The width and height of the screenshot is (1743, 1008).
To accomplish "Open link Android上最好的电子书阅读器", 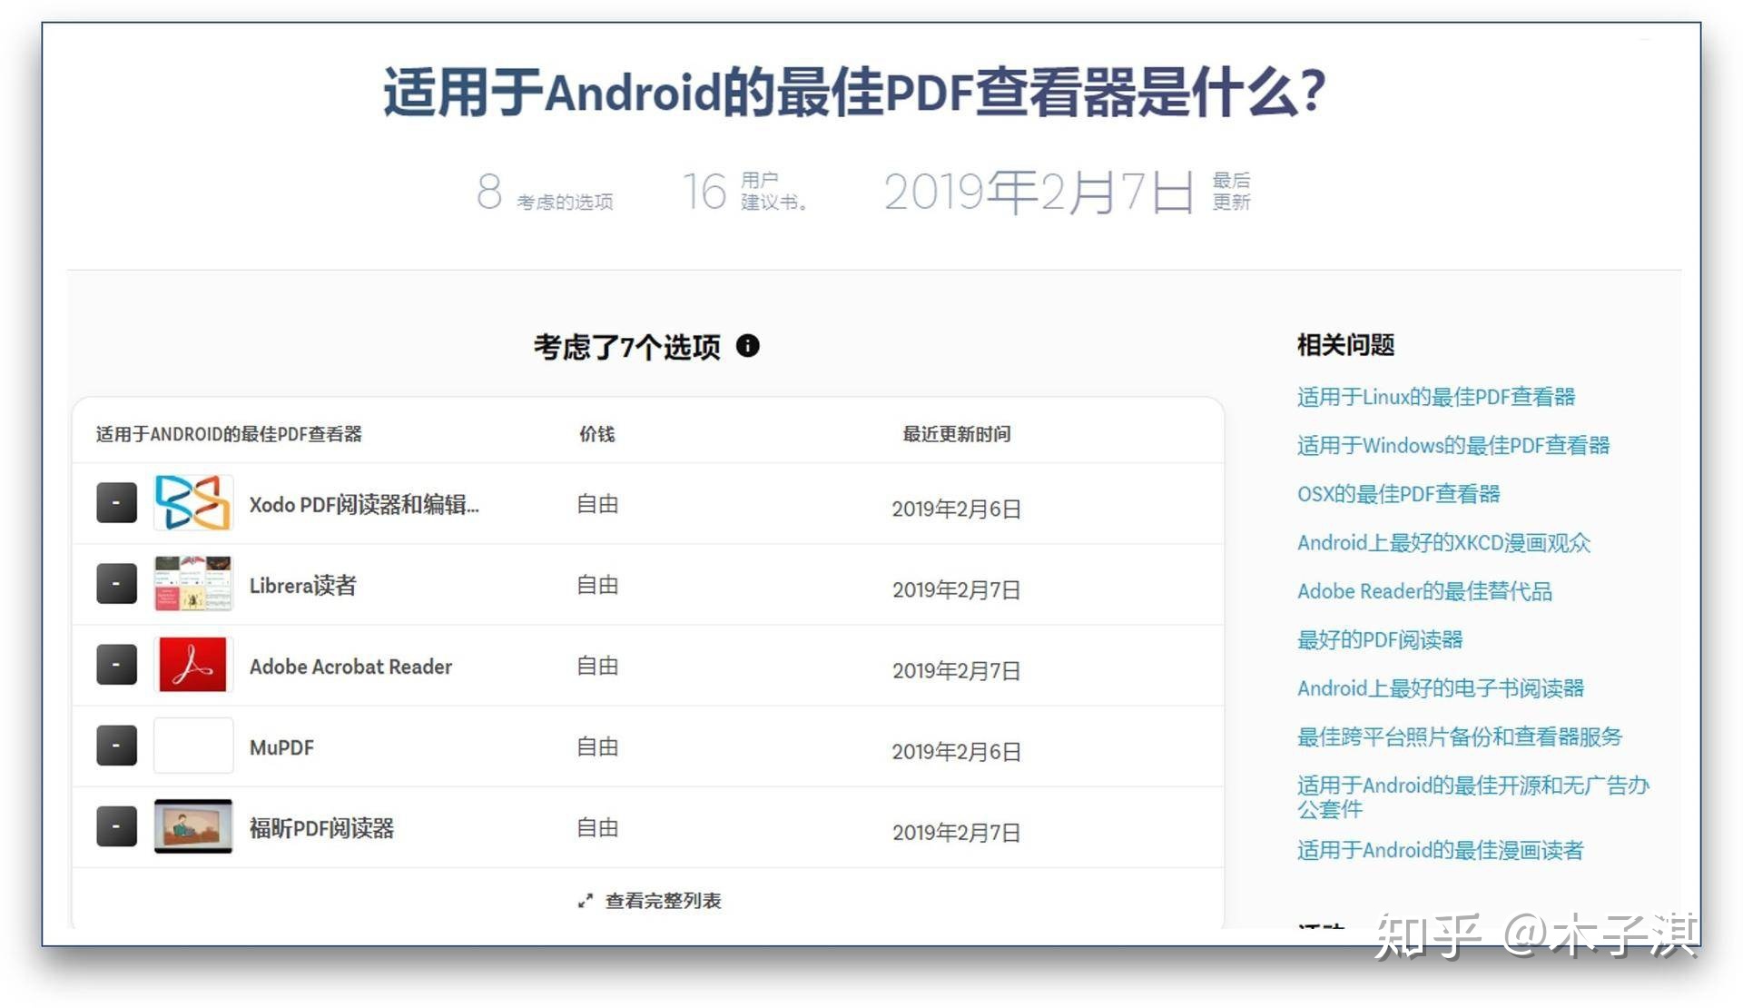I will [x=1440, y=688].
